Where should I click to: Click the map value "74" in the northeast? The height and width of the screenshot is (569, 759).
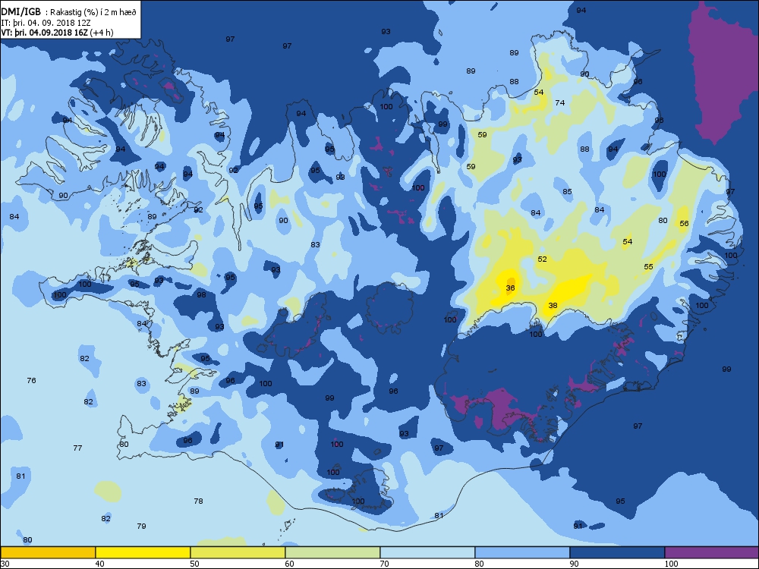pos(560,102)
